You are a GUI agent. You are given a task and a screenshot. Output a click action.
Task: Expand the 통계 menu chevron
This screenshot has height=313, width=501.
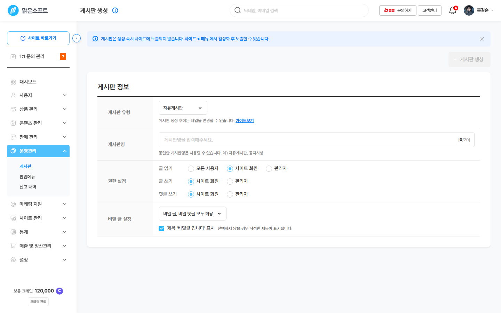coord(65,232)
